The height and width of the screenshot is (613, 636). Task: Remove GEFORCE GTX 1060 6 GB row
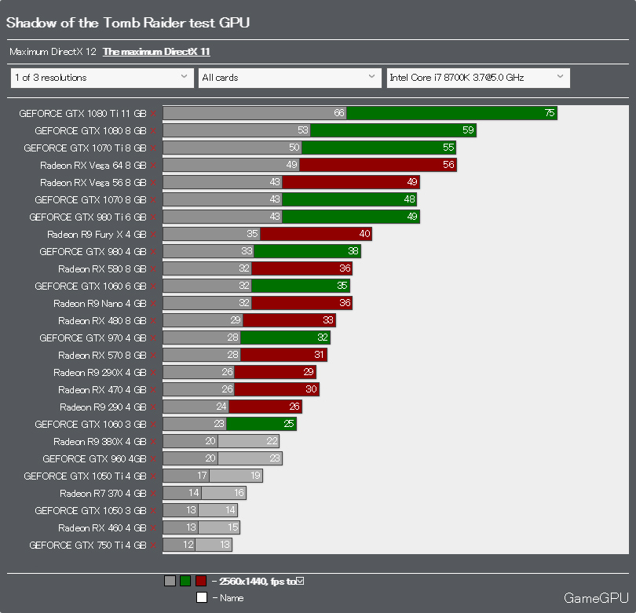click(153, 286)
